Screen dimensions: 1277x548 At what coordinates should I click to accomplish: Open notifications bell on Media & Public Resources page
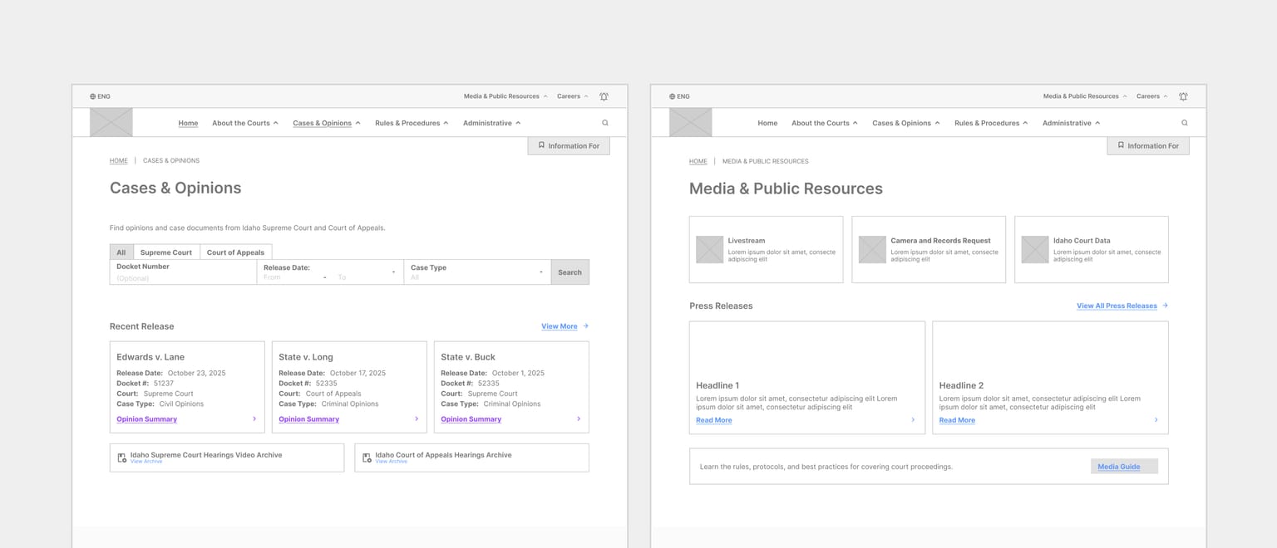click(1183, 96)
